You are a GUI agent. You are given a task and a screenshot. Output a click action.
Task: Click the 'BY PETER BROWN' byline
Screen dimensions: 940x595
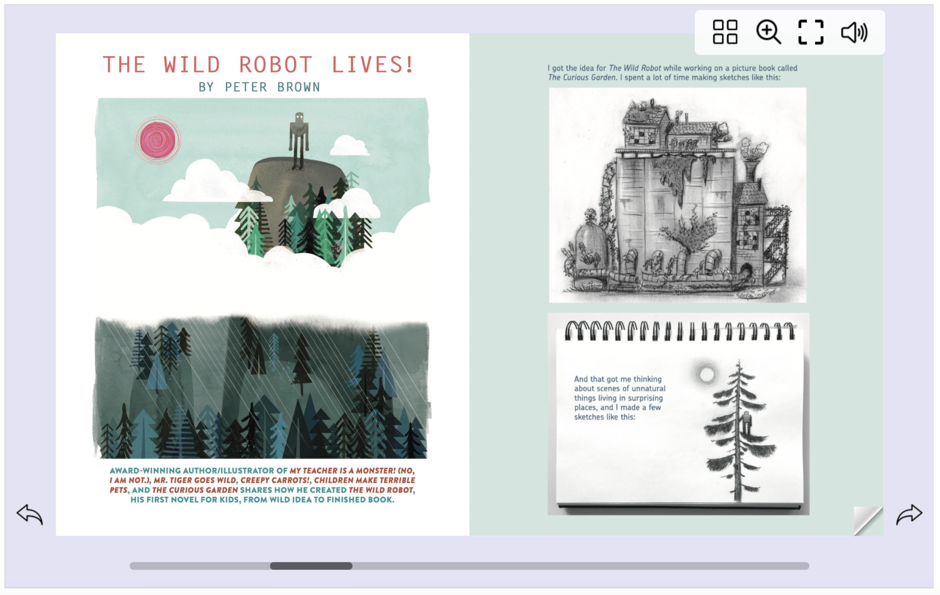[259, 87]
